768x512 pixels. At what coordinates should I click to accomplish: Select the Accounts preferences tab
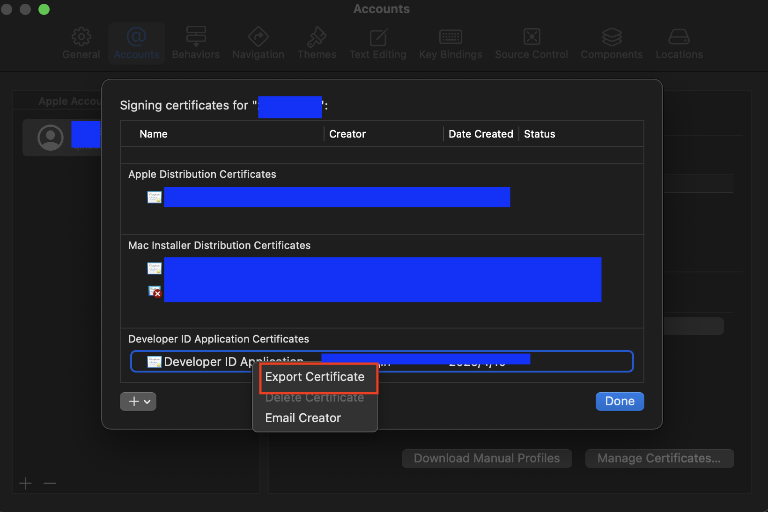point(136,43)
